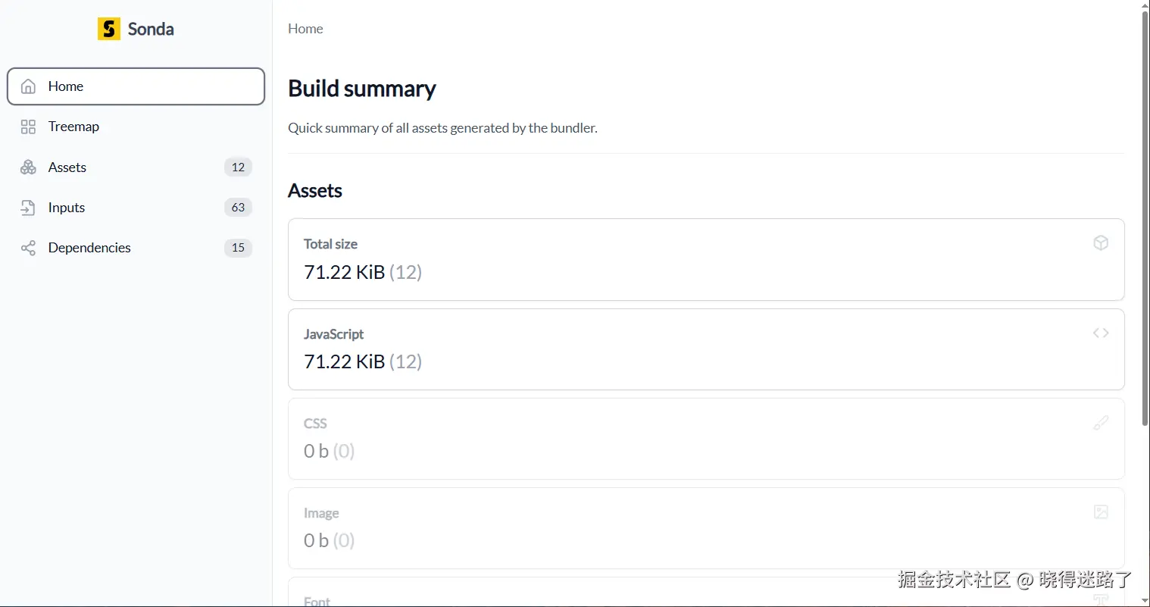
Task: Click the Sonda brand name text
Action: coord(151,29)
